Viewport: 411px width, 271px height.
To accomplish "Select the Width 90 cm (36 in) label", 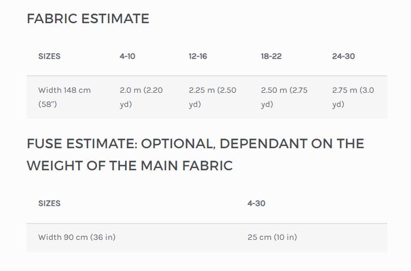I will click(77, 237).
